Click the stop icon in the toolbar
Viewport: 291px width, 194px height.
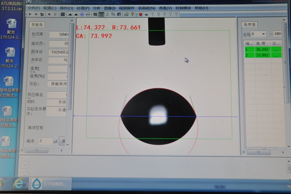(x=36, y=14)
